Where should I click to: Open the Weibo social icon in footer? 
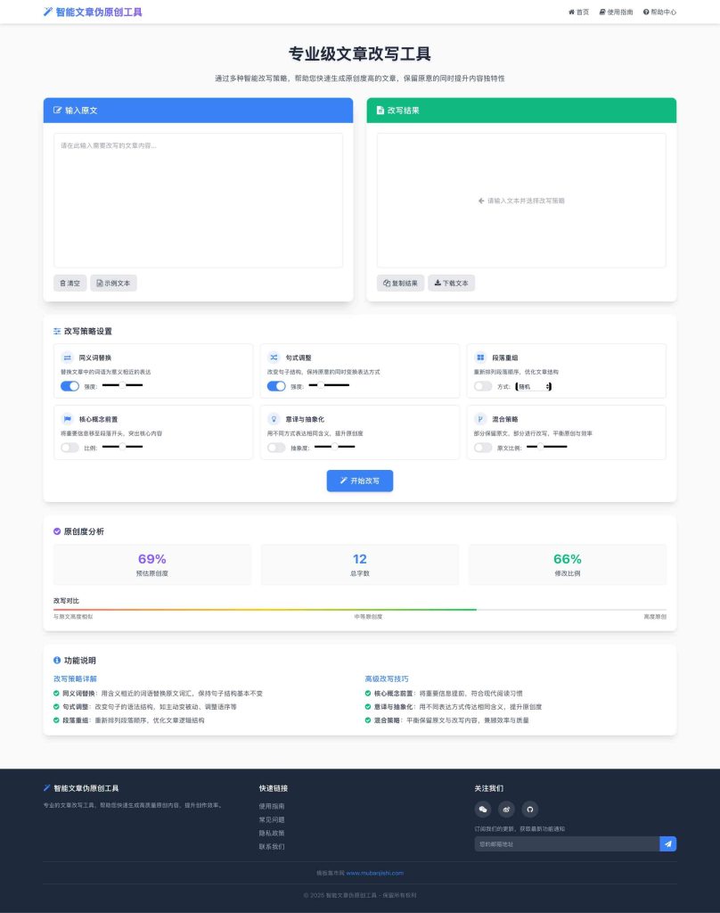[x=506, y=810]
